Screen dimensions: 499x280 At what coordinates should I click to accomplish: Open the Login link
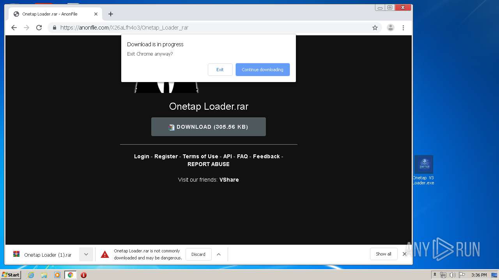tap(142, 156)
